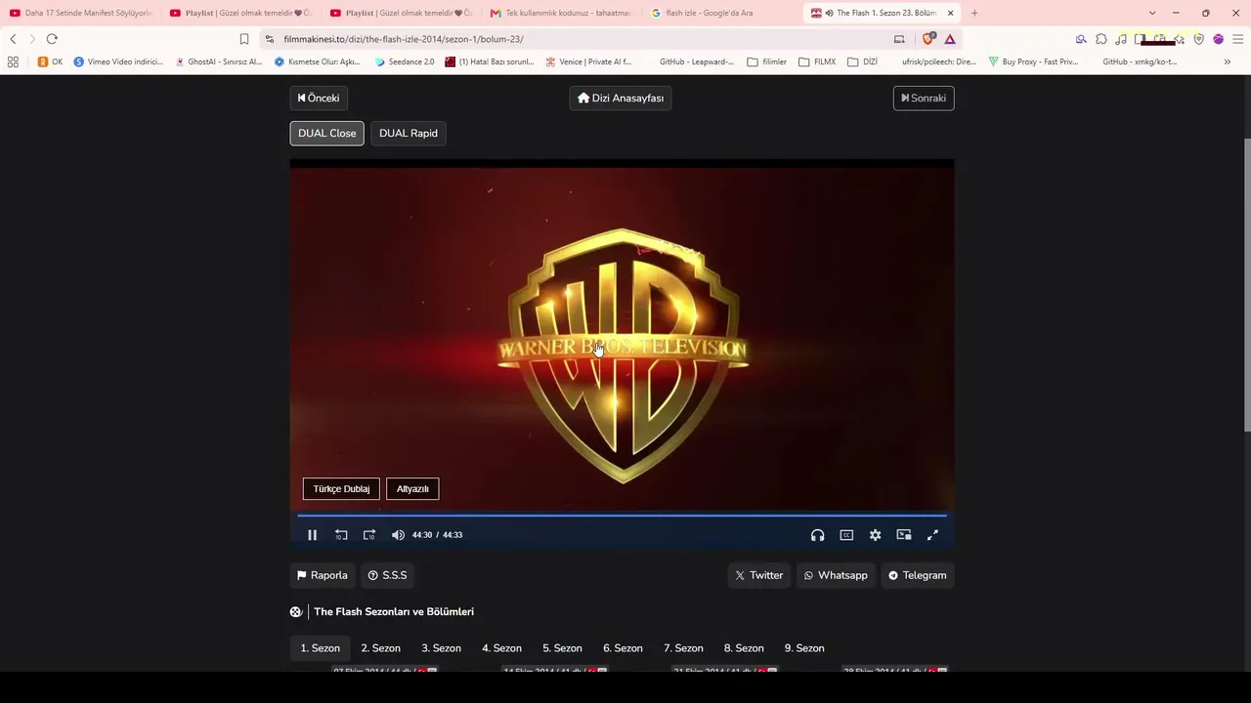1251x703 pixels.
Task: Bookmark this page
Action: click(x=244, y=39)
